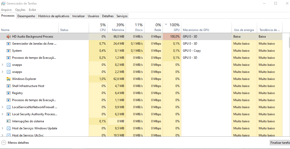Click the Windows Update service gear icon
Image resolution: width=290 pixels, height=149 pixels.
pyautogui.click(x=9, y=128)
